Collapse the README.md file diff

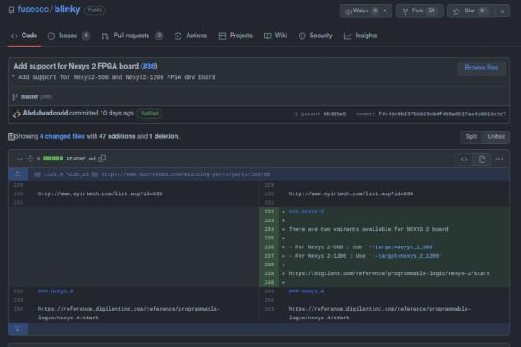[x=18, y=159]
